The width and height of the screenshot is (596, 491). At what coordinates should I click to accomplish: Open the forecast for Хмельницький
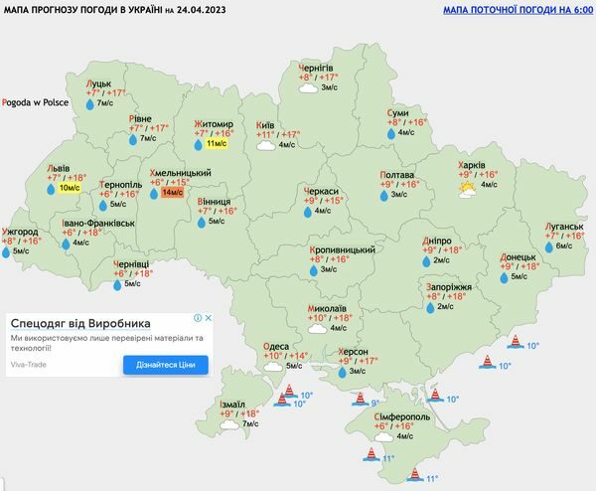pos(181,173)
